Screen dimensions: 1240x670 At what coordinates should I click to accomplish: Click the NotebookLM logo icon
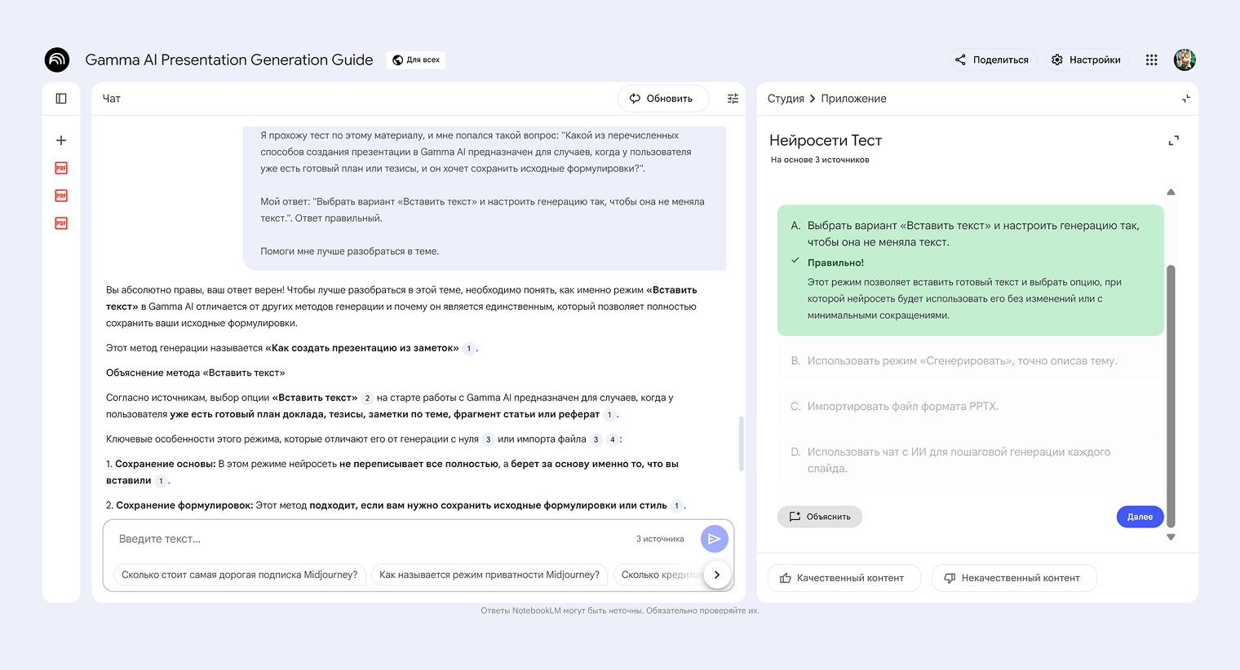pos(57,60)
